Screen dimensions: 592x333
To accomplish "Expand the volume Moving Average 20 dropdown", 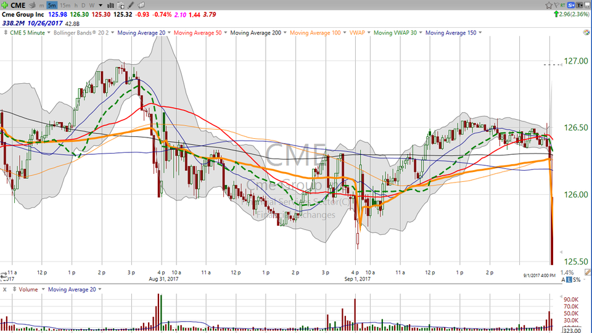I will pos(100,289).
